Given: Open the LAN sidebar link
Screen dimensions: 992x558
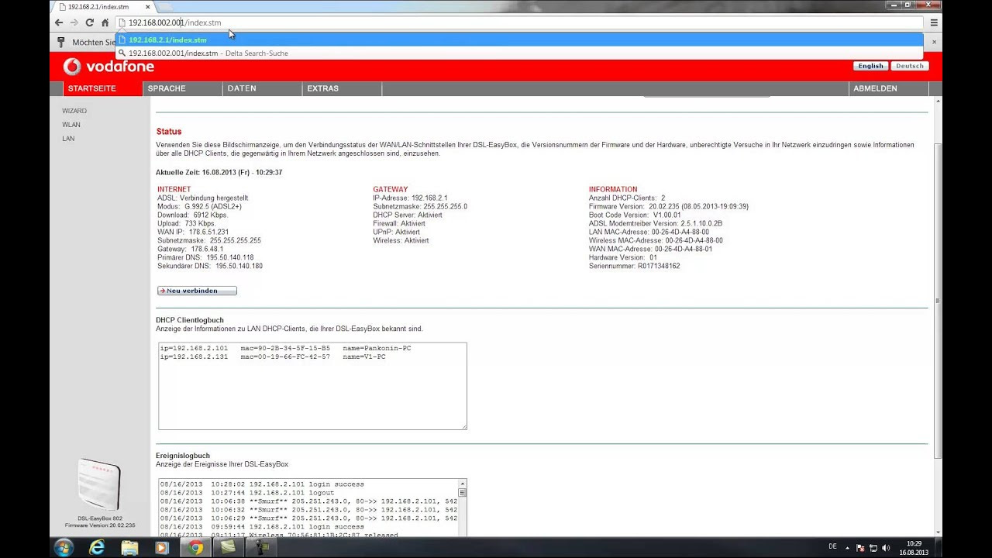Looking at the screenshot, I should [x=68, y=139].
